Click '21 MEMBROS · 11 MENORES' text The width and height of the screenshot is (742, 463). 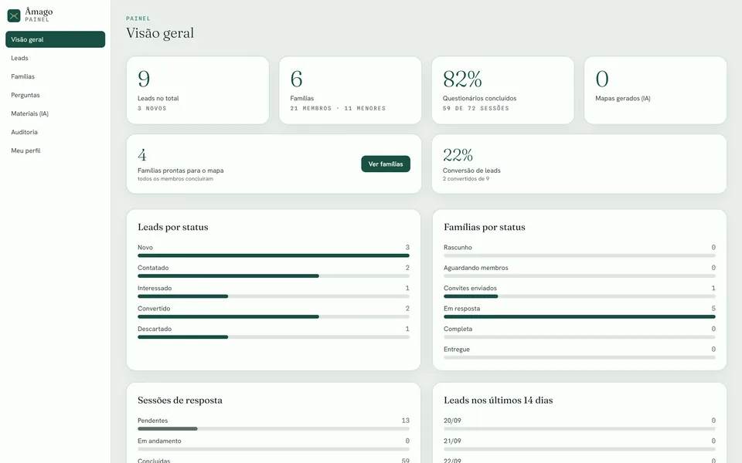pyautogui.click(x=338, y=108)
